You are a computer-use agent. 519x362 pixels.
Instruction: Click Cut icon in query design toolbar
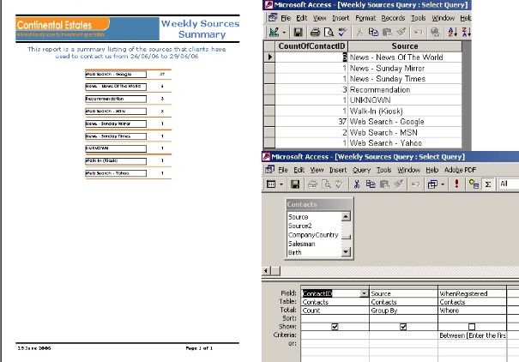(357, 184)
